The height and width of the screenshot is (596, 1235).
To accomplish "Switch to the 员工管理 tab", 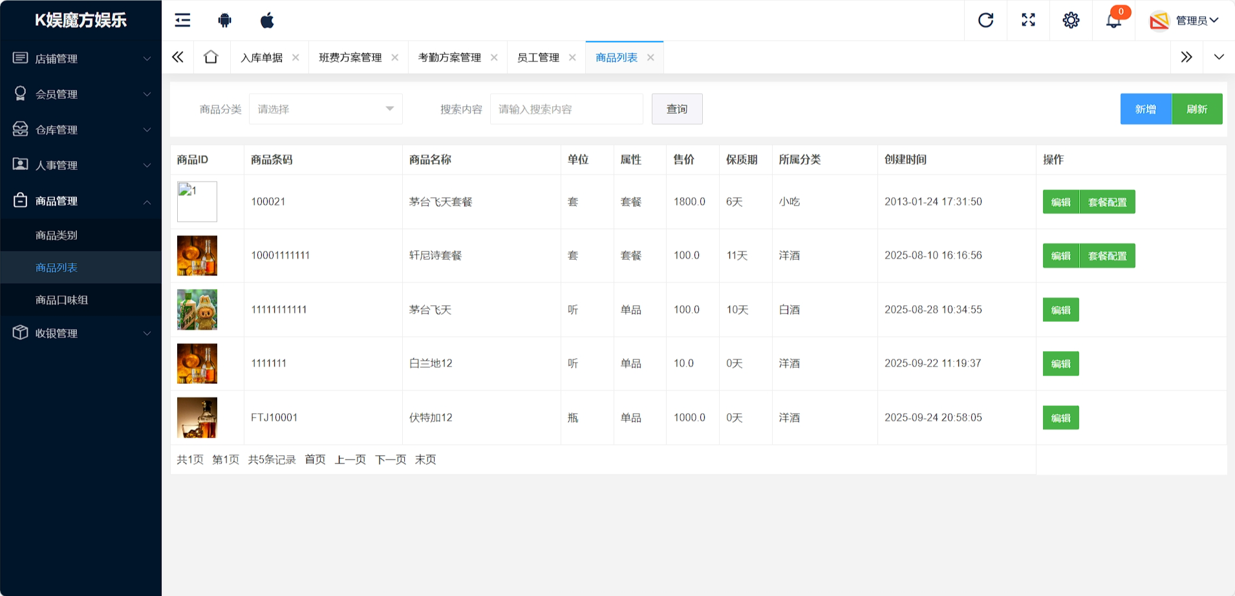I will pyautogui.click(x=538, y=58).
